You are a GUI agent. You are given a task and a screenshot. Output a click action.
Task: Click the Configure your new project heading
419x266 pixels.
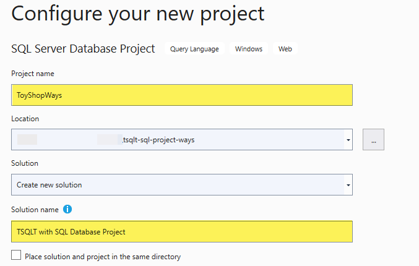[138, 14]
